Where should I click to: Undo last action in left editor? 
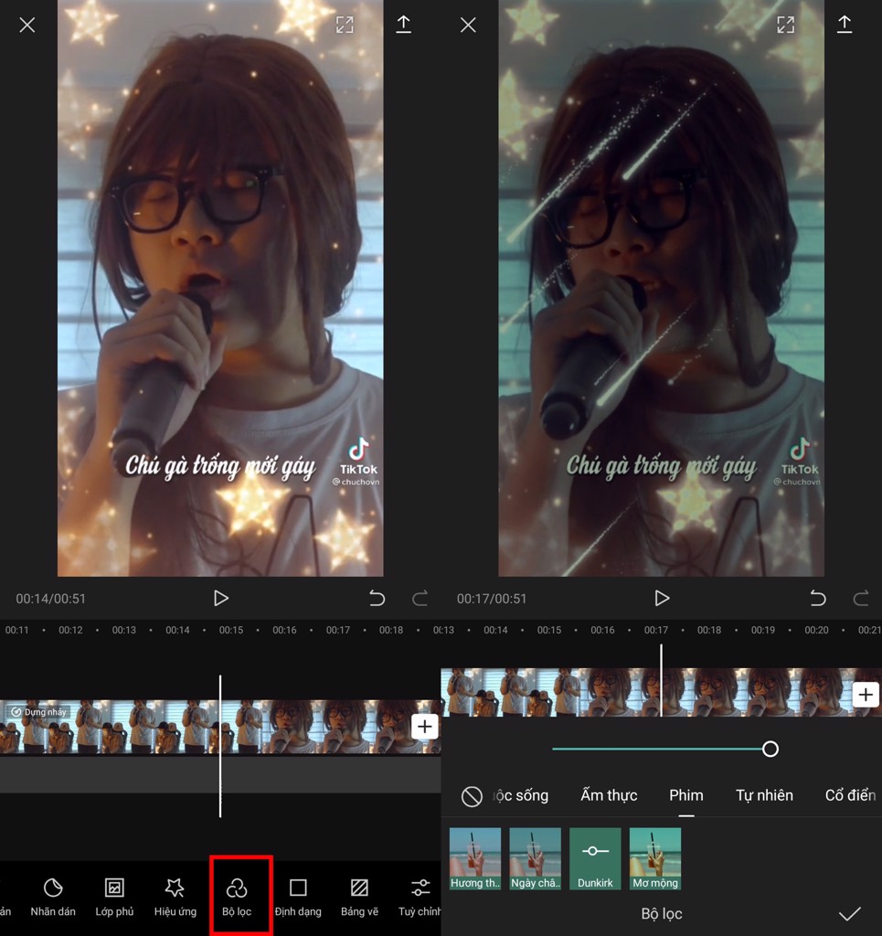point(377,599)
